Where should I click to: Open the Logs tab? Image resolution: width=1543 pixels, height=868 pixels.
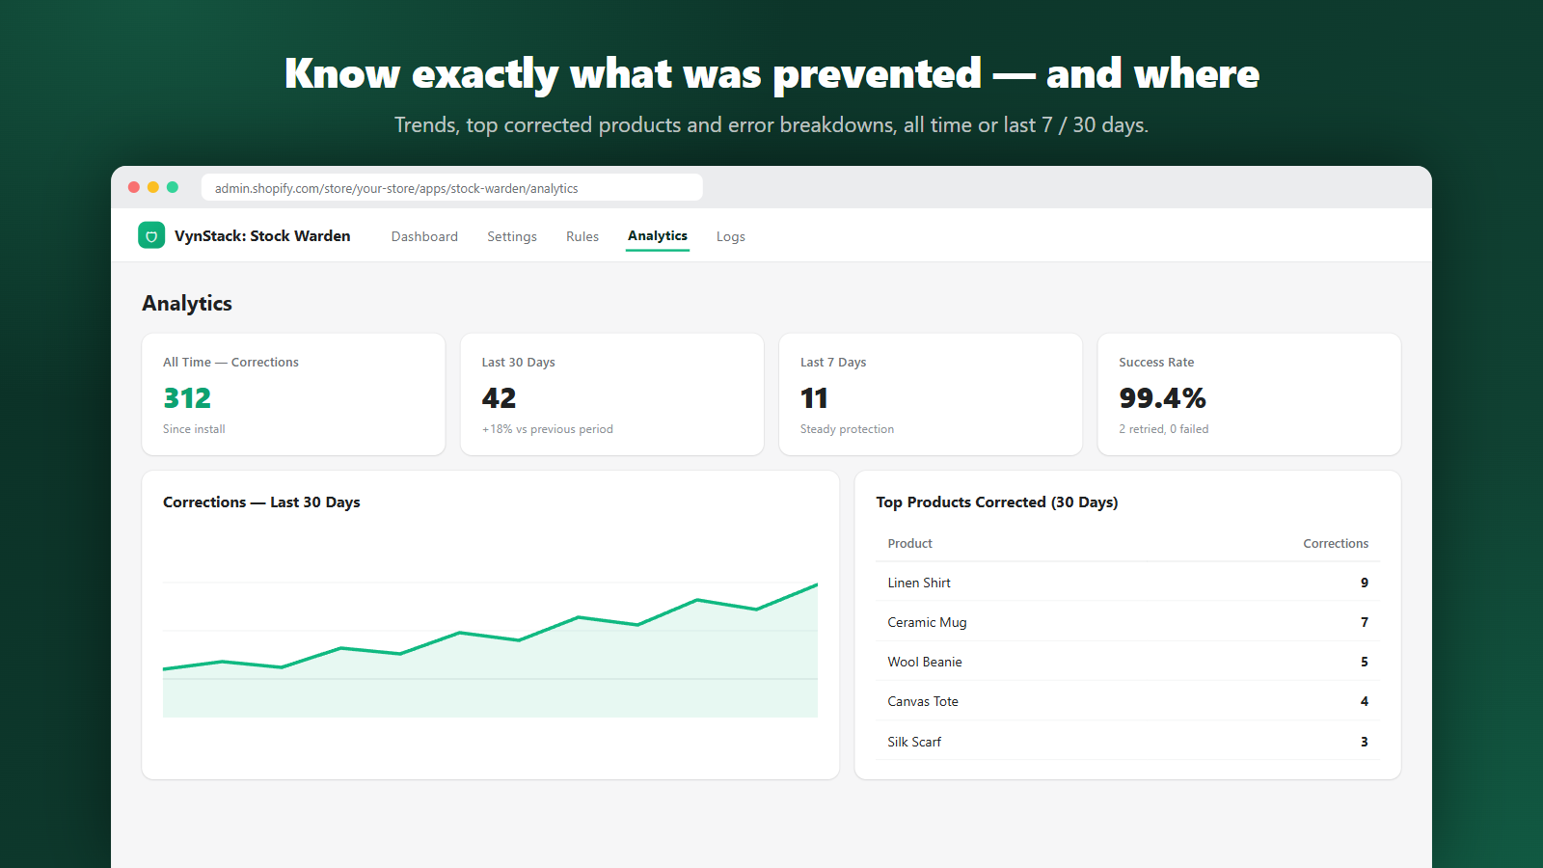731,236
